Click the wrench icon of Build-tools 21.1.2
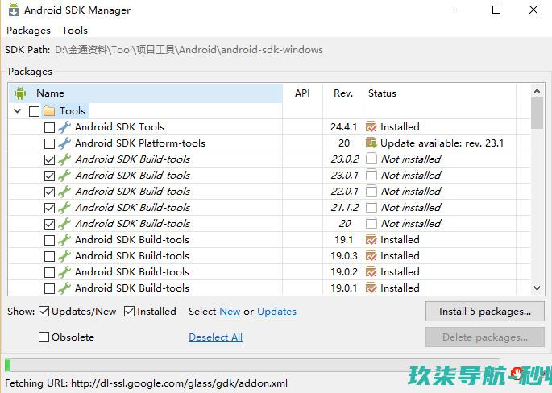Viewport: 552px width, 393px height. tap(64, 208)
